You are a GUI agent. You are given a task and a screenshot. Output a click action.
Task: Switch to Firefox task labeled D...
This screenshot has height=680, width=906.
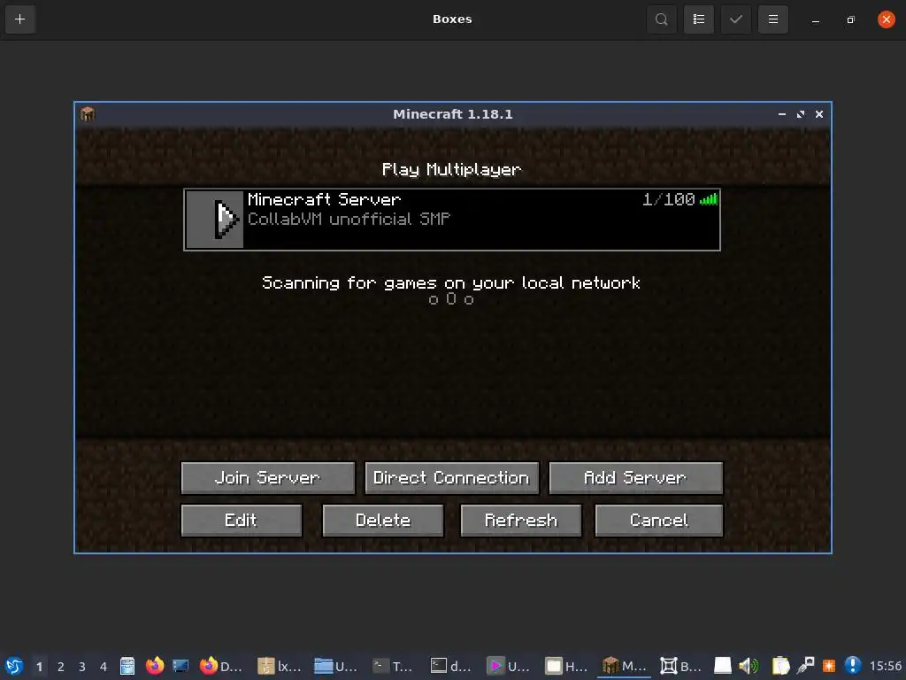click(x=220, y=666)
